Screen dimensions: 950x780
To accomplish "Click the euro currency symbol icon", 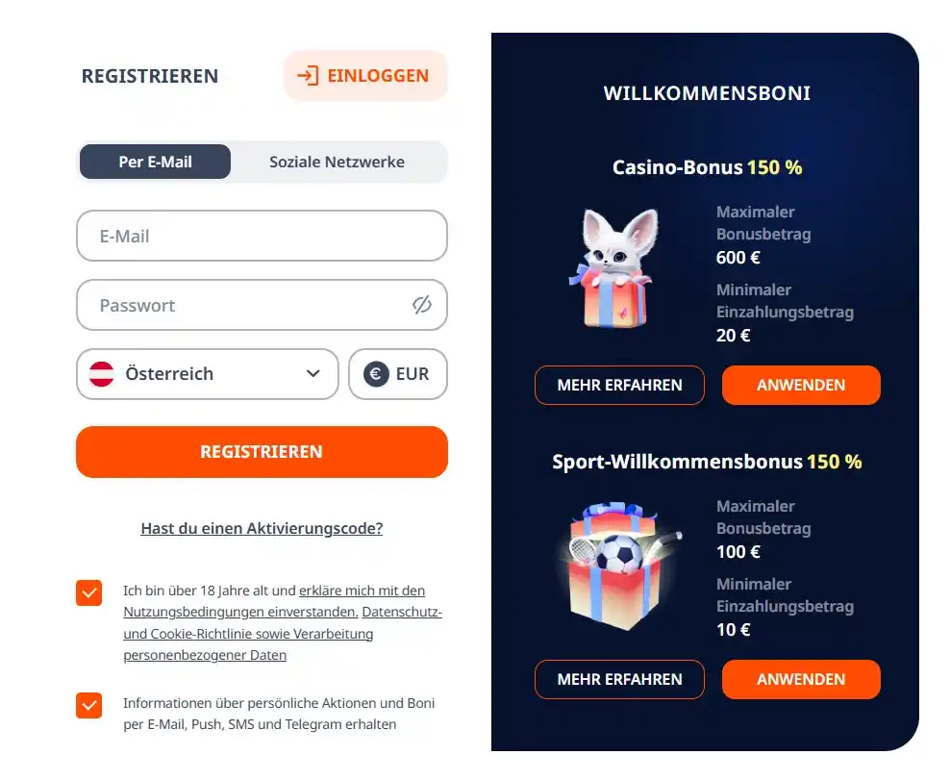I will tap(376, 374).
